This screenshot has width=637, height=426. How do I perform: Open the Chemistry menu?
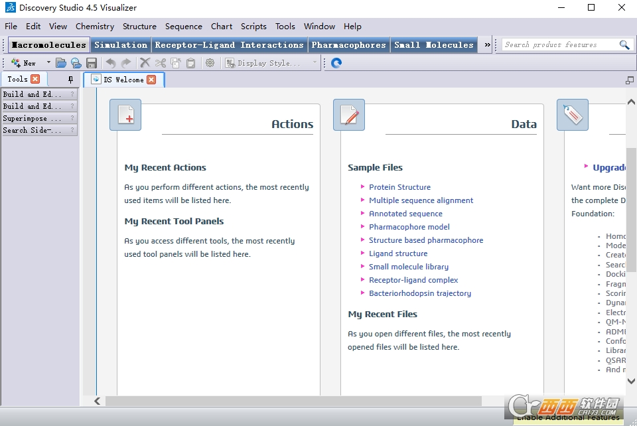pos(95,27)
